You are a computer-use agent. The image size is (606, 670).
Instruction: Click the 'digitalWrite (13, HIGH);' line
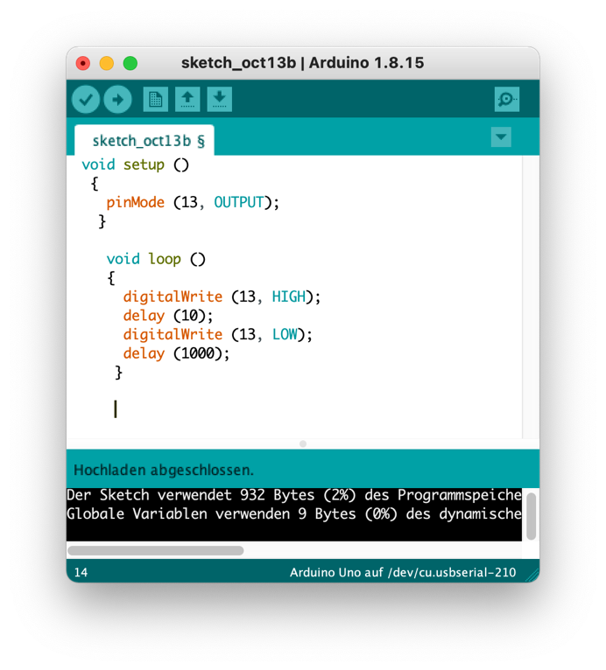coord(222,297)
